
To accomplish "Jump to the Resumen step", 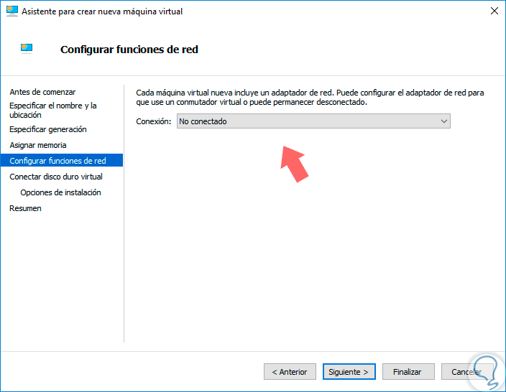I will coord(25,208).
